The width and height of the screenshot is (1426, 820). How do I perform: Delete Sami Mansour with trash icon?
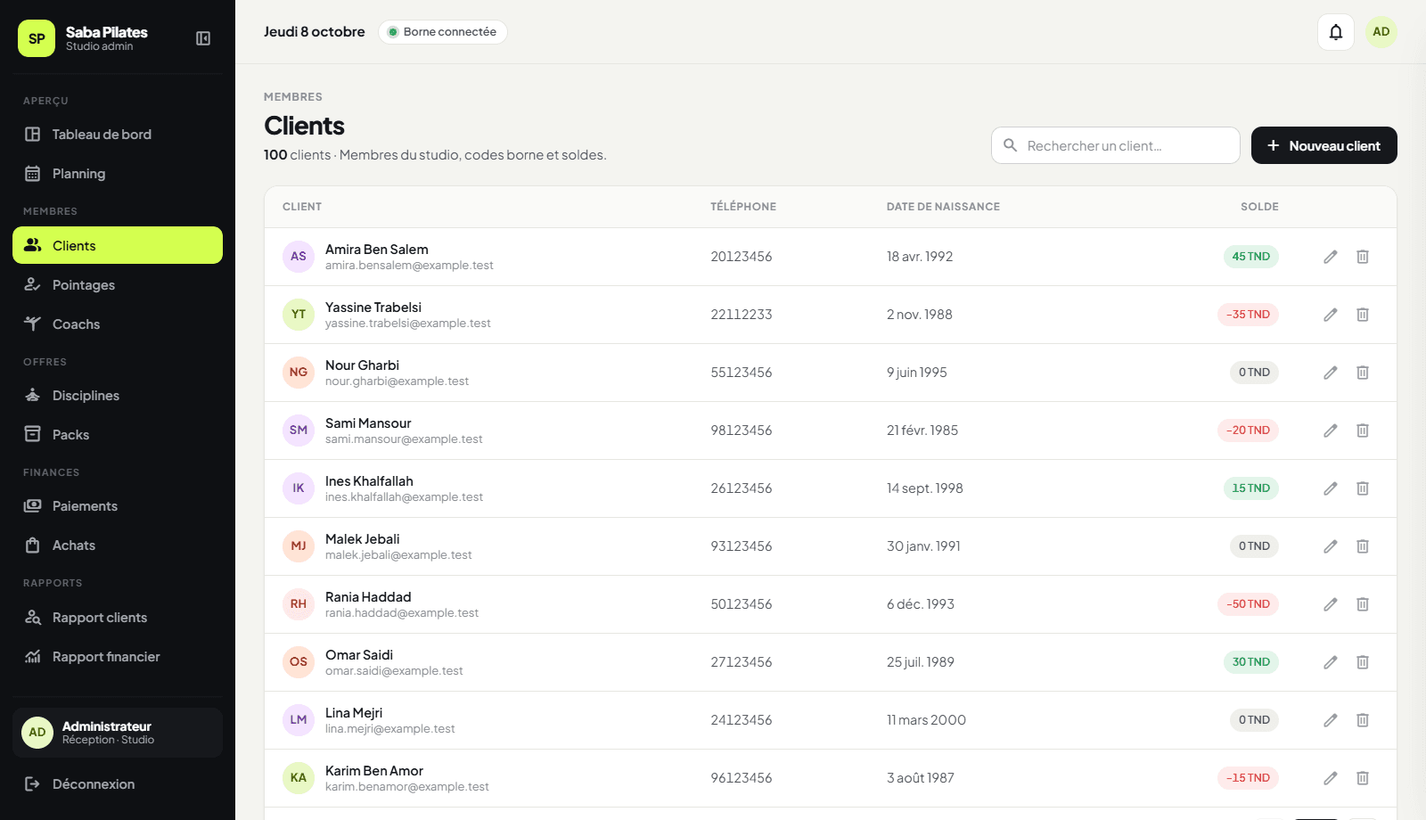[1363, 430]
